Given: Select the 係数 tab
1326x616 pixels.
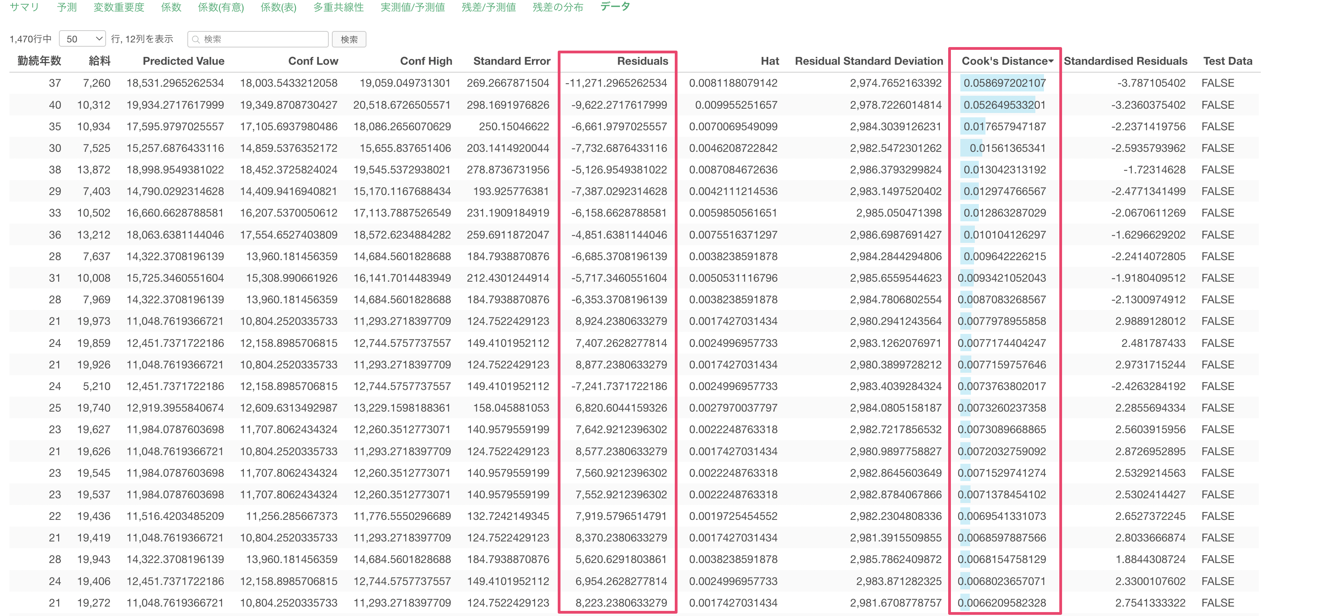Looking at the screenshot, I should click(171, 7).
